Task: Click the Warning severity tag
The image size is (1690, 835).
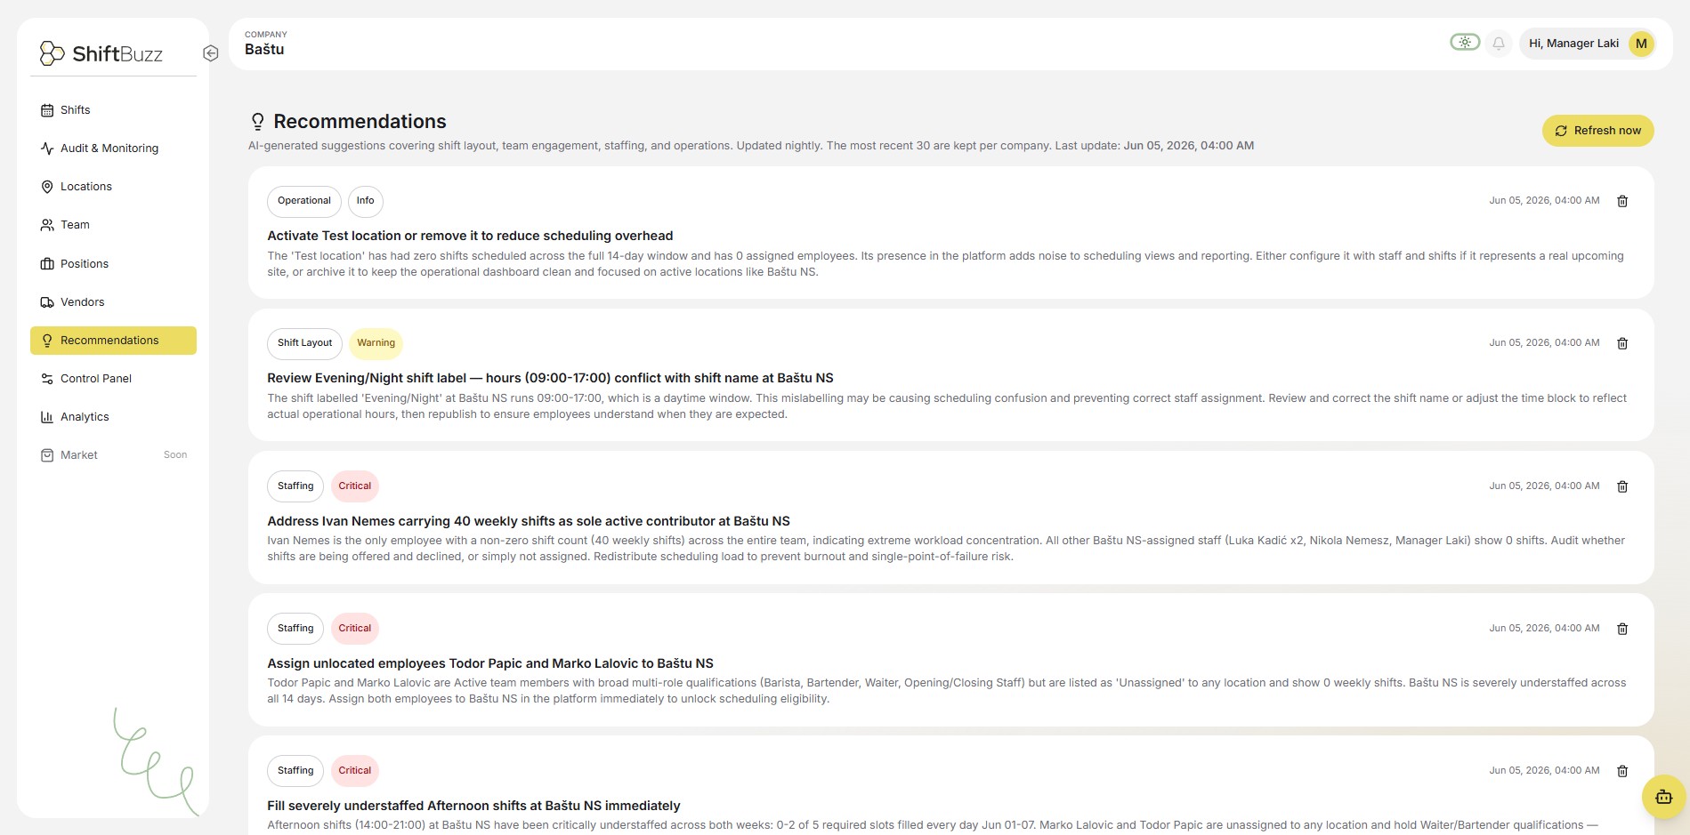Action: point(376,343)
